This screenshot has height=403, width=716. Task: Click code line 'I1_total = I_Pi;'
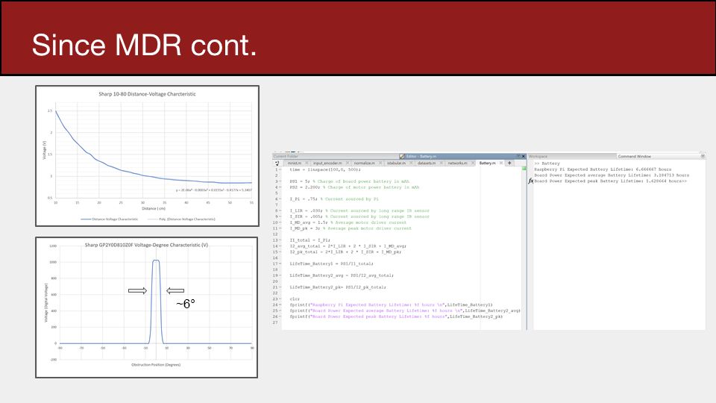[310, 240]
